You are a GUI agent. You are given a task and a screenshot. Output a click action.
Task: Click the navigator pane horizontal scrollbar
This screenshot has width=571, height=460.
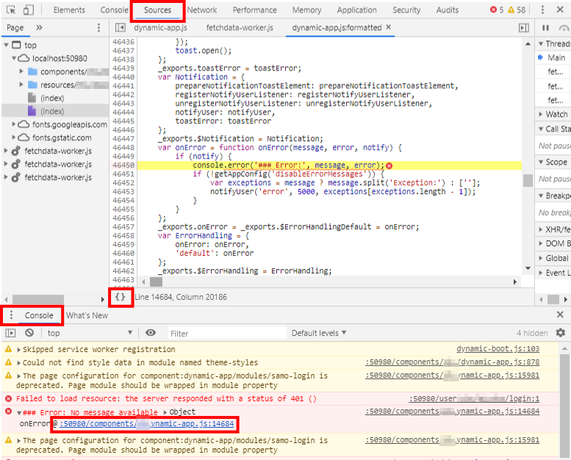point(38,299)
